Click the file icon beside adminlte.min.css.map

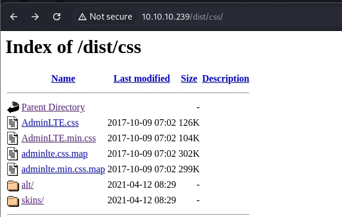tap(13, 169)
